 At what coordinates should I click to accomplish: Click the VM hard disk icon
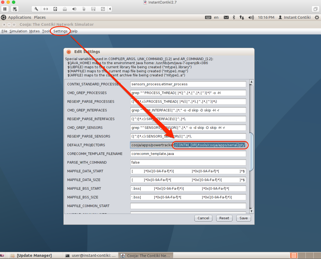55,9
